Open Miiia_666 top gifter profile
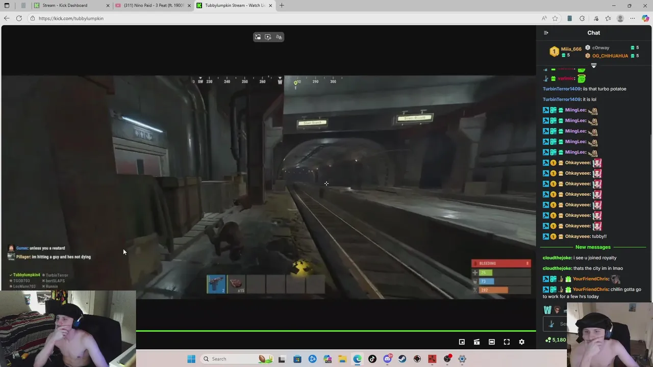The width and height of the screenshot is (653, 367). click(571, 49)
